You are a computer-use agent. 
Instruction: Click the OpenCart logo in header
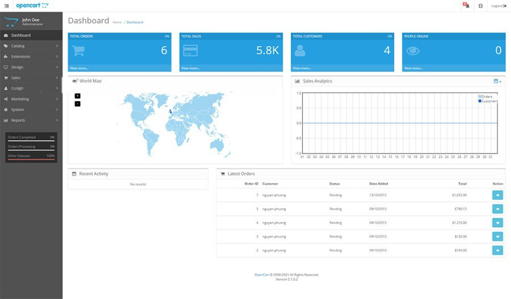(x=32, y=6)
